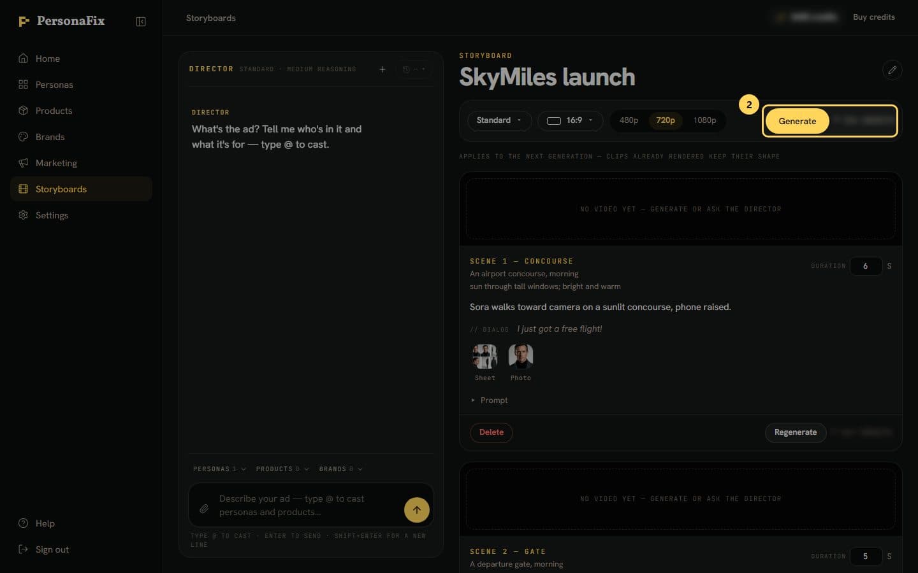Open the Sheet reference thumbnail
Image resolution: width=918 pixels, height=573 pixels.
click(484, 357)
